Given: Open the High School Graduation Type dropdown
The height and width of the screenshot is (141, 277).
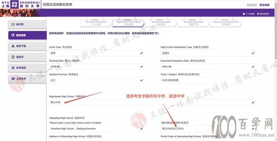Looking at the screenshot, I should pos(208,53).
